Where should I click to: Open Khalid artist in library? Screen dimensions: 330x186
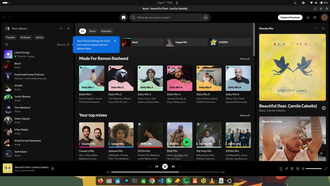(x=37, y=87)
